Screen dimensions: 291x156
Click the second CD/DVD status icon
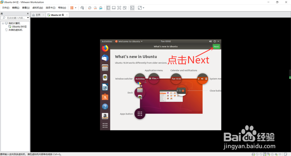[x=261, y=154]
